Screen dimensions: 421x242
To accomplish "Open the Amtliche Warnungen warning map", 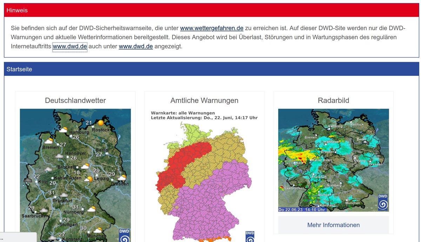I will [x=205, y=175].
